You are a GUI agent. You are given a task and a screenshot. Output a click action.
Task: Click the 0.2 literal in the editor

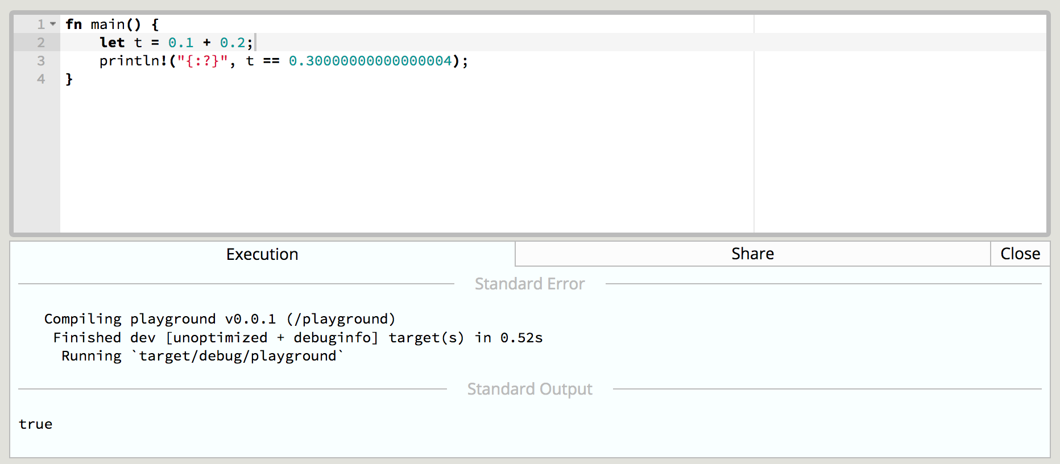pos(233,43)
